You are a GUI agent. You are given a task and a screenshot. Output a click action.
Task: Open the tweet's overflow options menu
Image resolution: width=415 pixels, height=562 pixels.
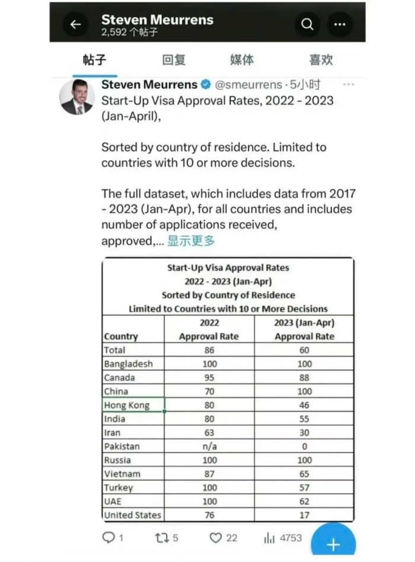click(x=349, y=85)
